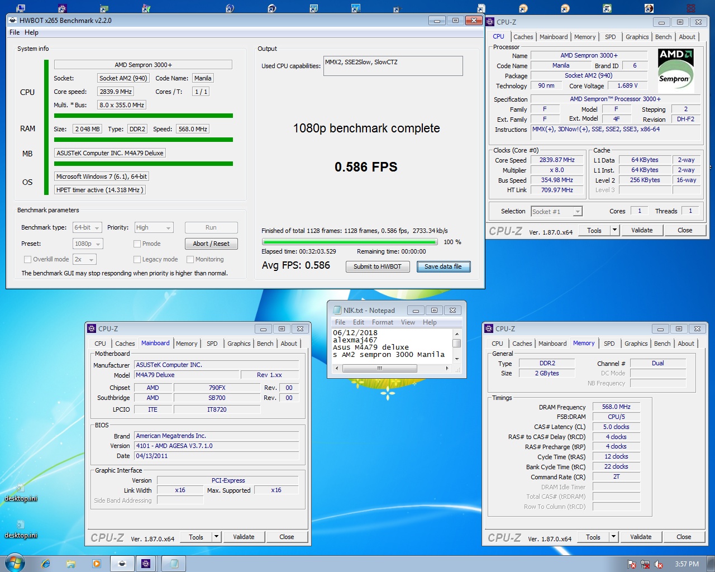
Task: Switch to Notepad taskbar button
Action: tap(174, 564)
